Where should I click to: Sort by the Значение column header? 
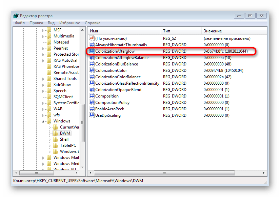tap(234, 31)
